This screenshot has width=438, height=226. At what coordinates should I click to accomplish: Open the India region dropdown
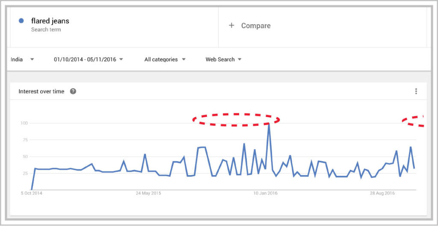pos(22,59)
